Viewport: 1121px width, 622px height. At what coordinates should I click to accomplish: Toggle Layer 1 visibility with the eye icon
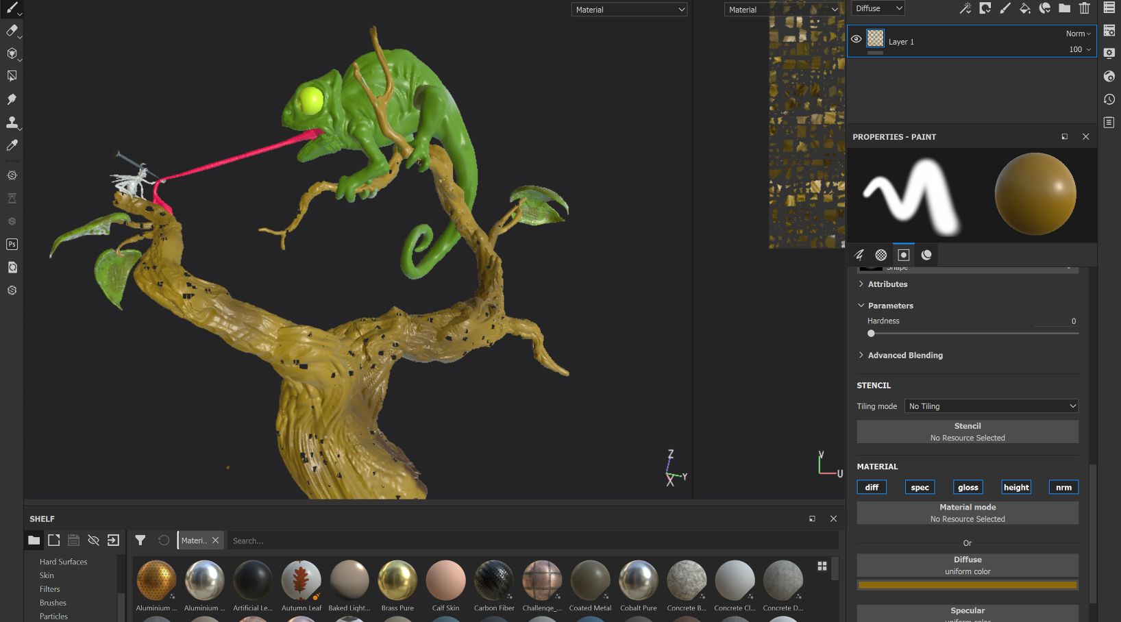pyautogui.click(x=855, y=39)
